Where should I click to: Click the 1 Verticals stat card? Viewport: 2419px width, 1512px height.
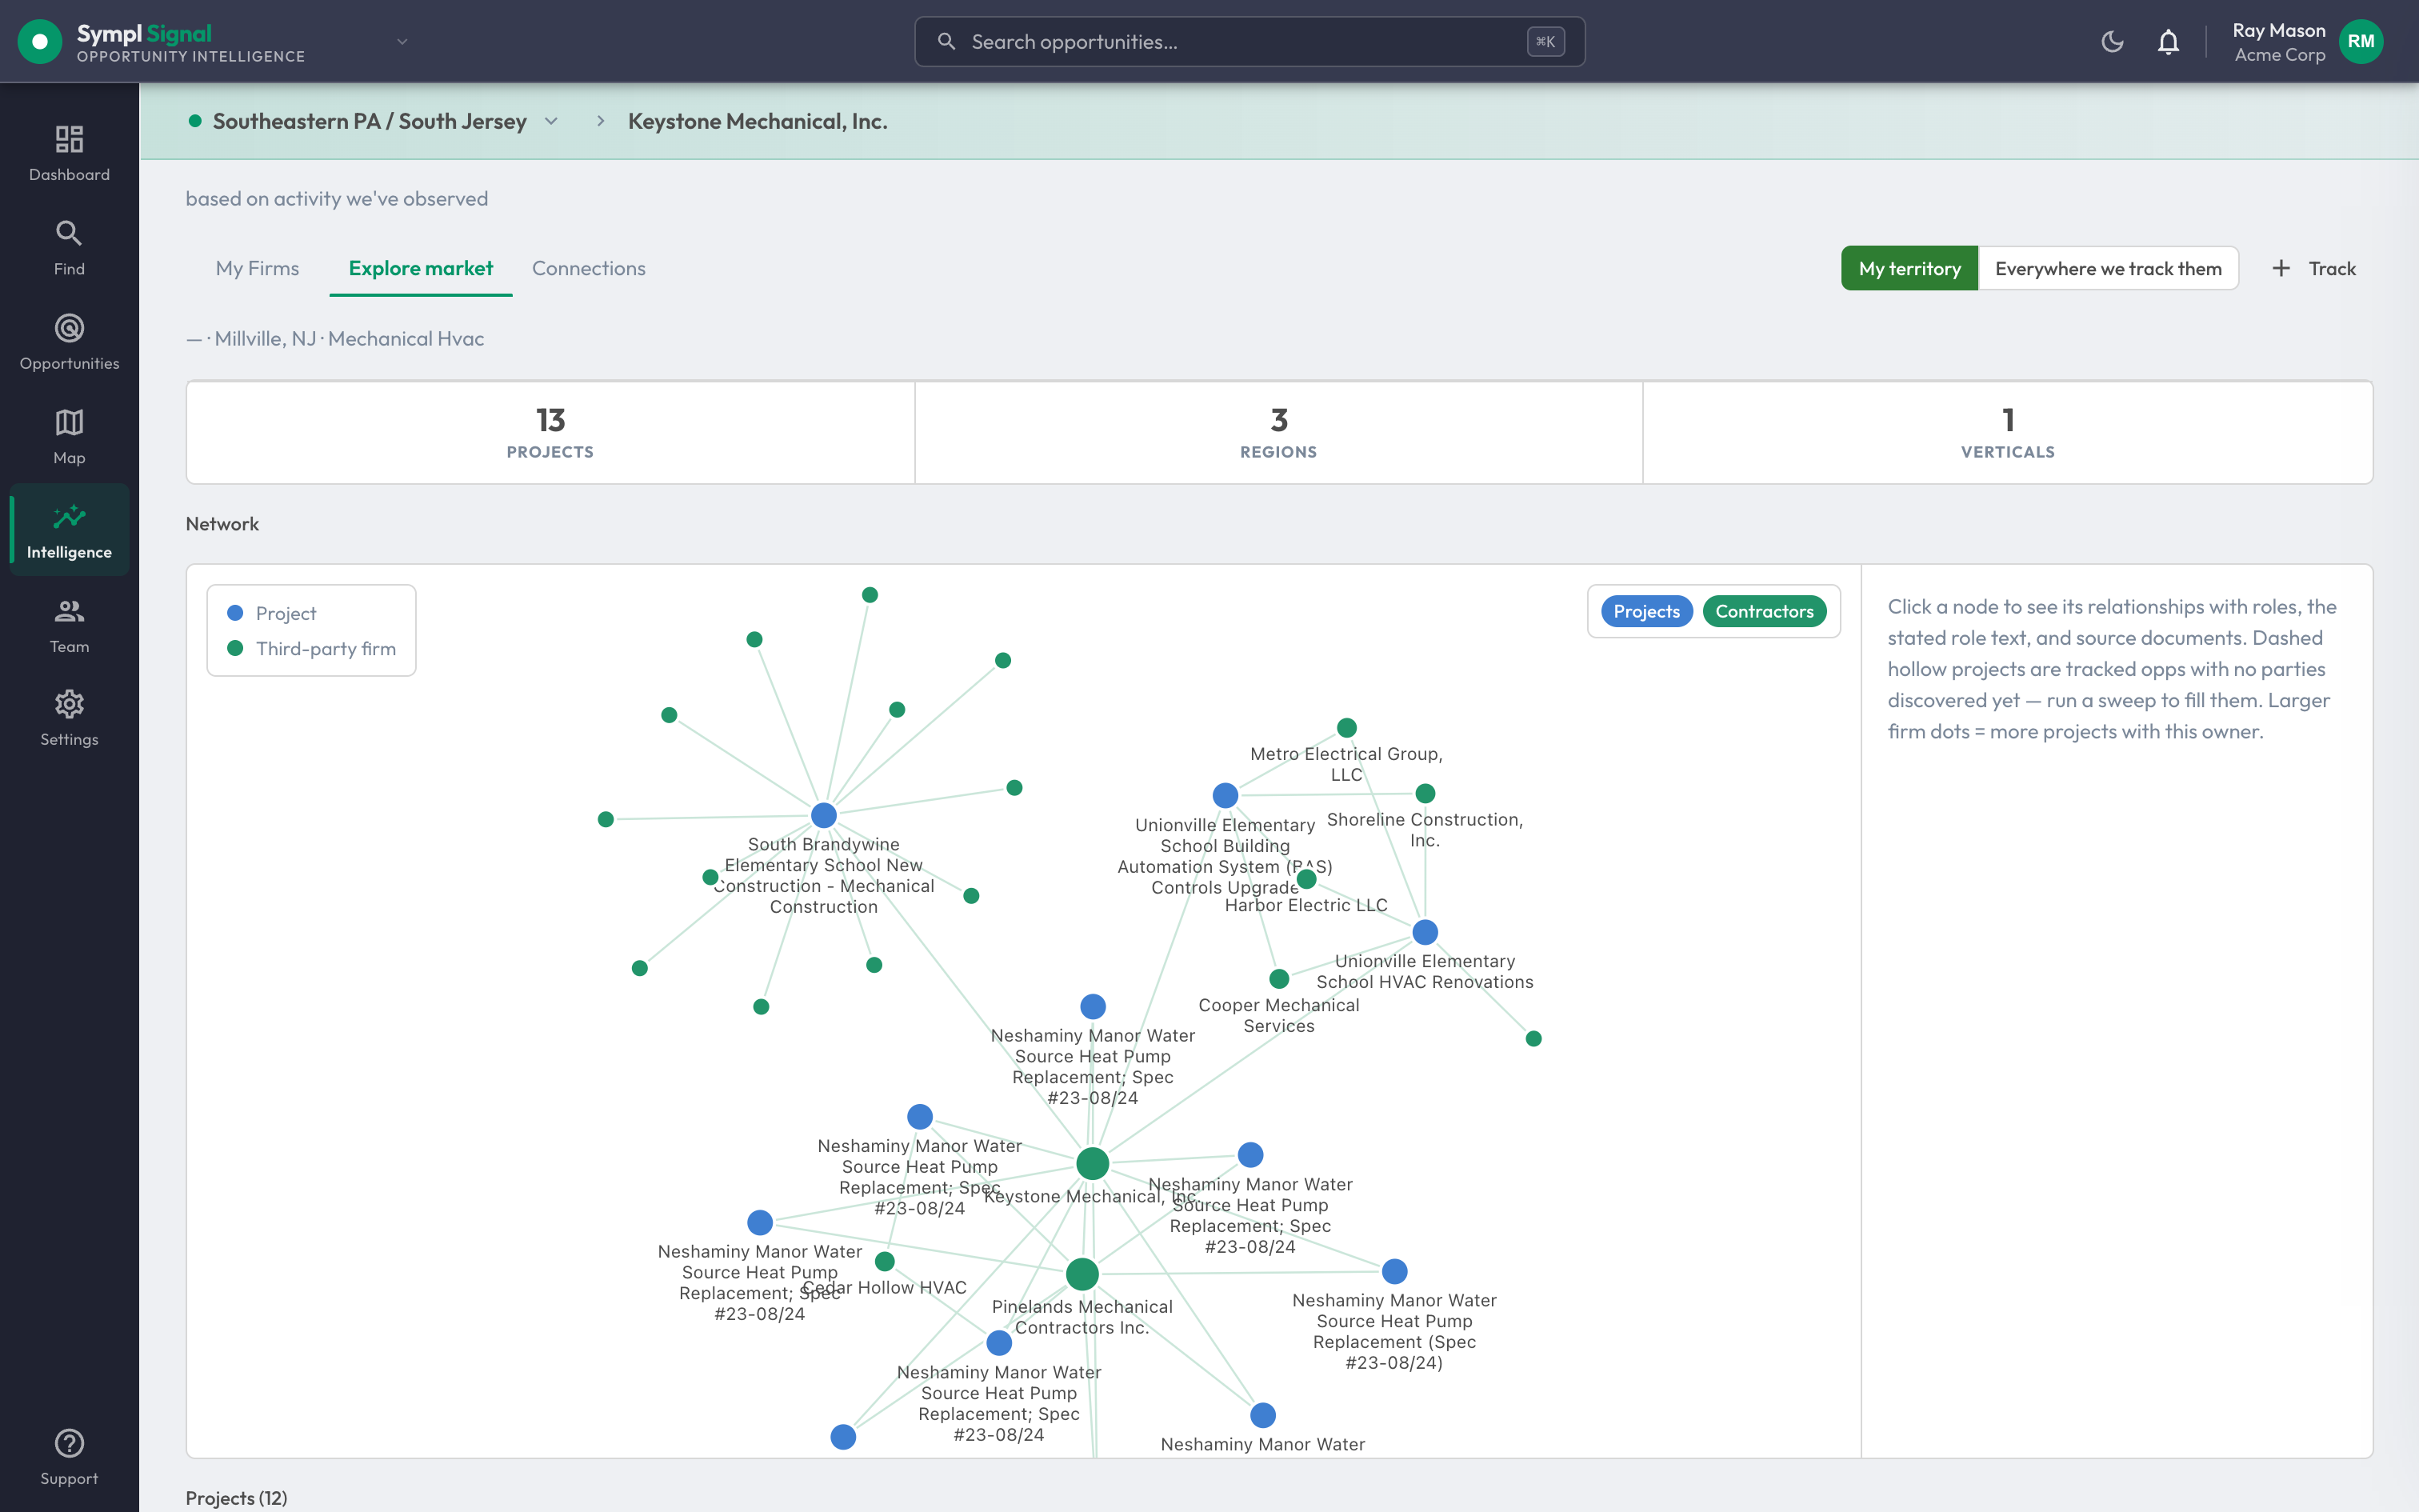[2007, 432]
